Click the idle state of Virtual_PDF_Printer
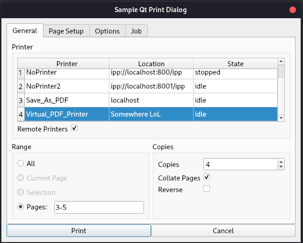The image size is (303, 243). coord(235,114)
